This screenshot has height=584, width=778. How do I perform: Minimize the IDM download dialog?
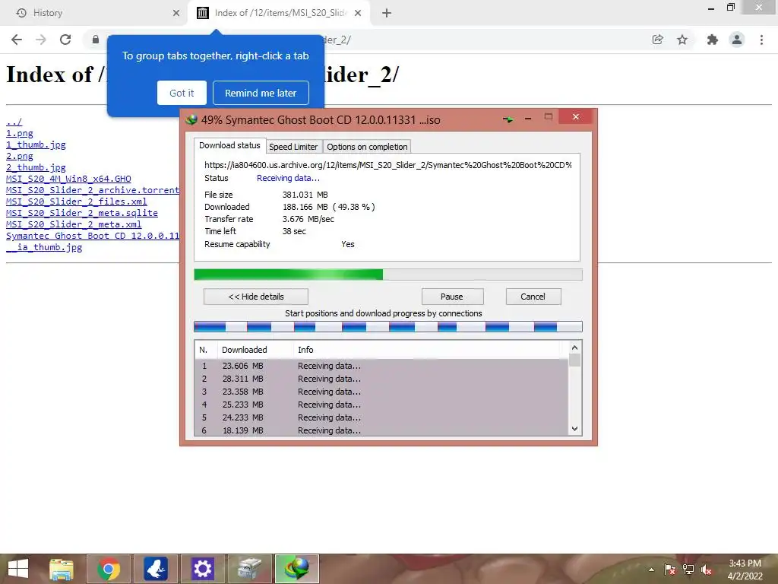(528, 118)
